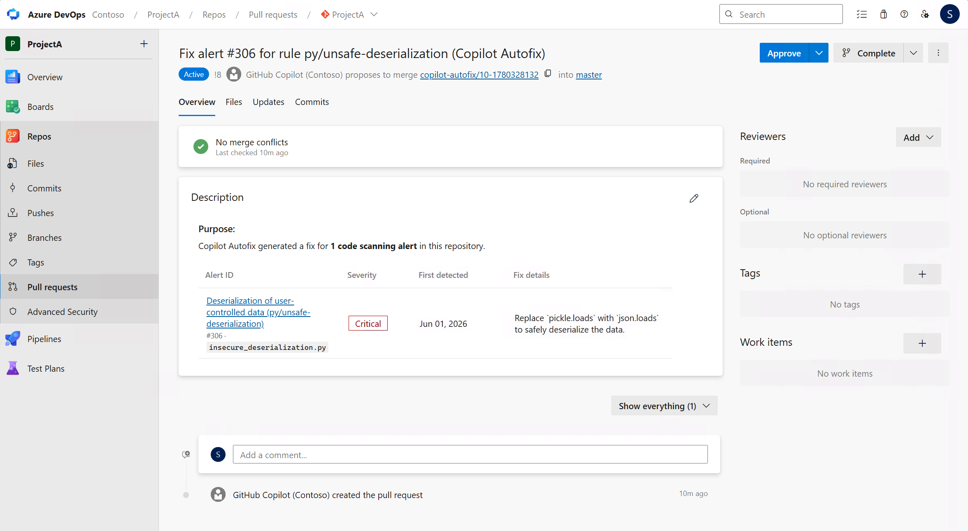The width and height of the screenshot is (968, 531).
Task: Click Repos in the breadcrumb
Action: (214, 14)
